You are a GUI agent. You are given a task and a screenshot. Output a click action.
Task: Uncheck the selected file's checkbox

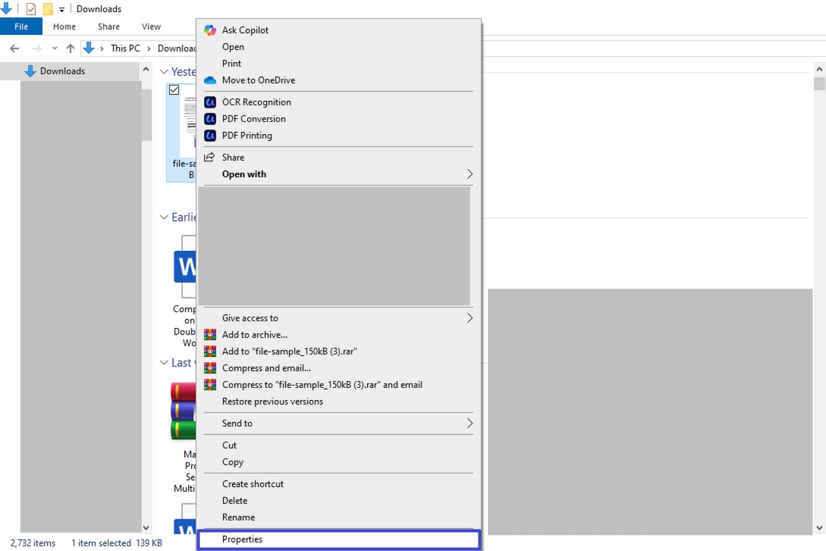[174, 90]
